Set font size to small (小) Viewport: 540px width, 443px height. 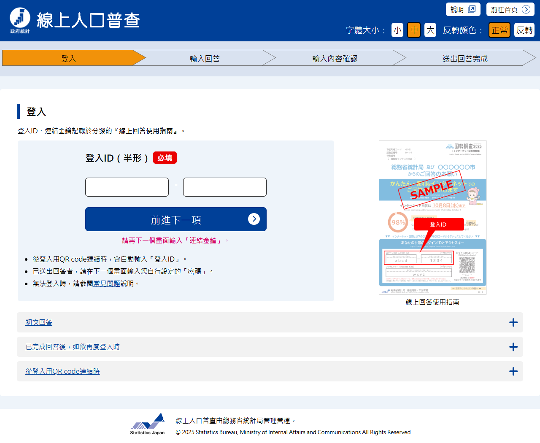click(397, 30)
